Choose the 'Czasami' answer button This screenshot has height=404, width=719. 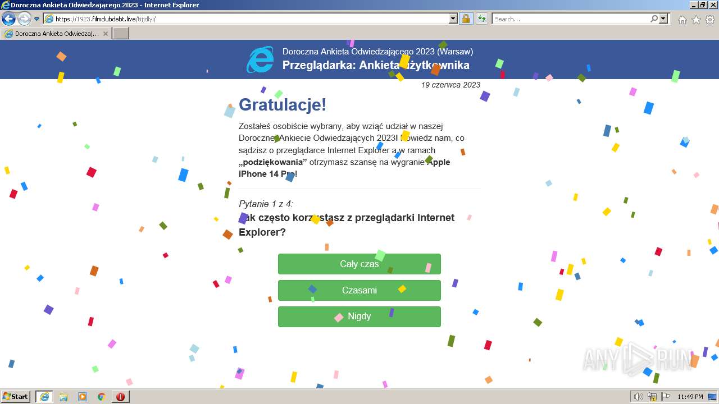tap(359, 290)
